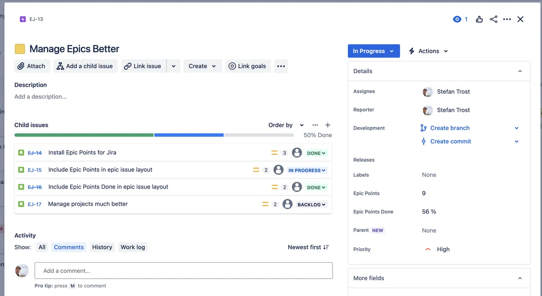Viewport: 542px width, 296px height.
Task: Open the EJ-14 issue link
Action: pyautogui.click(x=35, y=153)
